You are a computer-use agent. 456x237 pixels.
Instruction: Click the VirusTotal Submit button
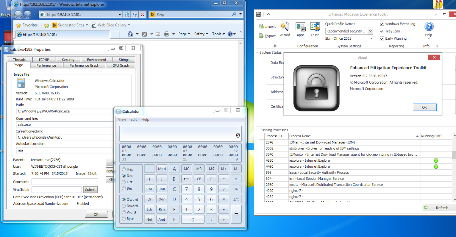pos(90,190)
